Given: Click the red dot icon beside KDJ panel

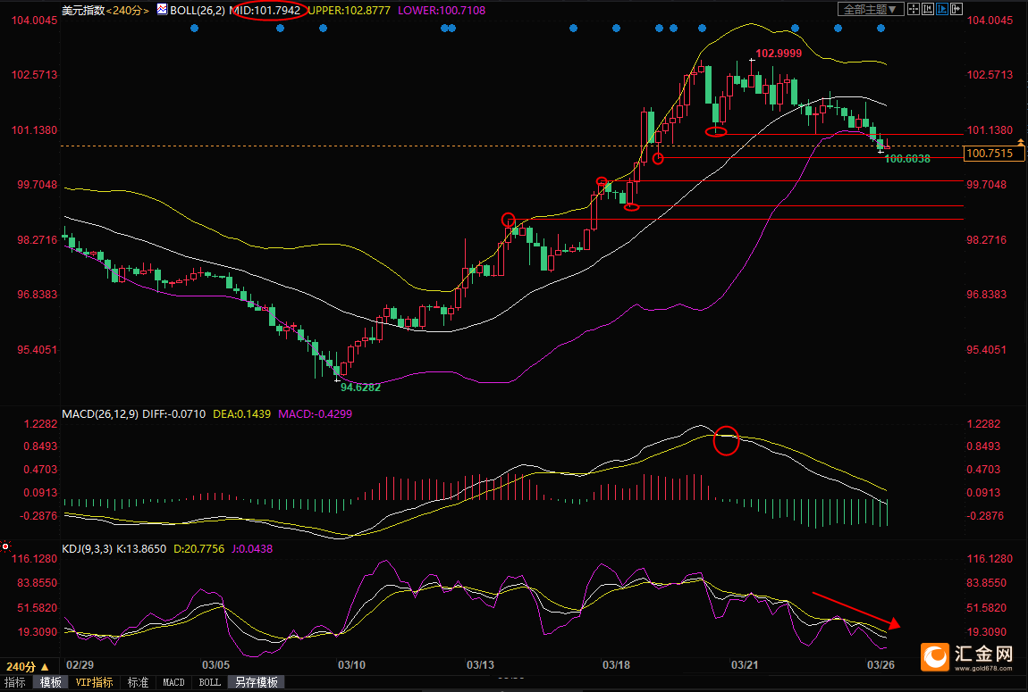Looking at the screenshot, I should pyautogui.click(x=5, y=546).
